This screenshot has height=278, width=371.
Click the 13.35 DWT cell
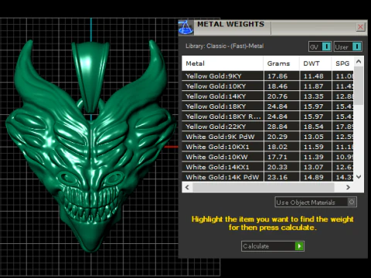315,96
